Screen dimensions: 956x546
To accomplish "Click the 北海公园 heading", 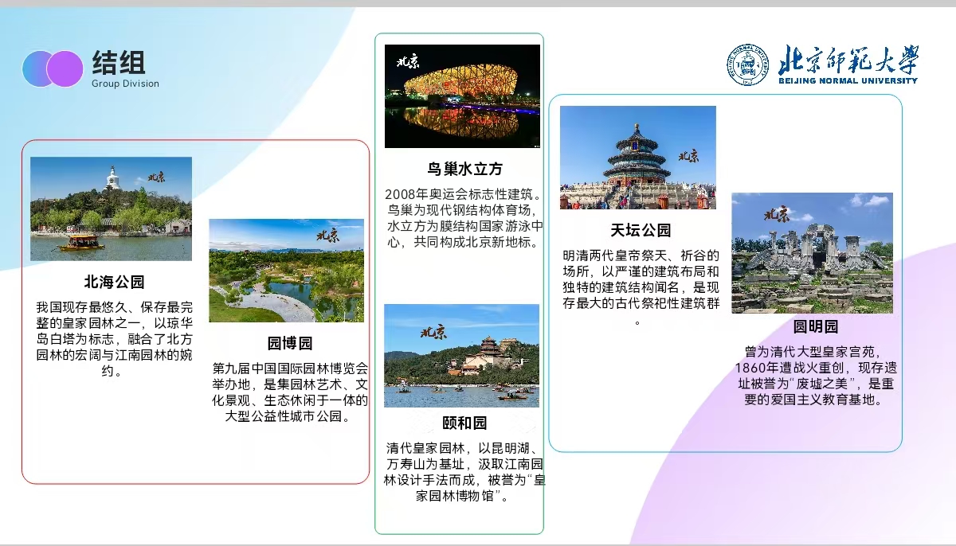I will pos(114,282).
